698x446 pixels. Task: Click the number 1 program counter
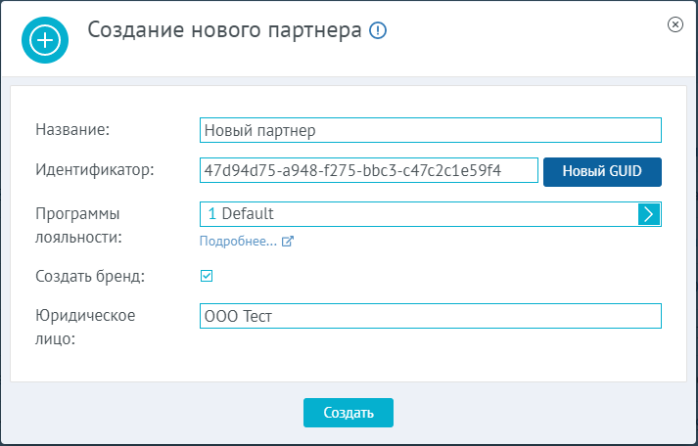tap(212, 214)
